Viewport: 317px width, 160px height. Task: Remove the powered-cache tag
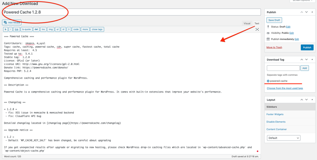tap(268, 81)
